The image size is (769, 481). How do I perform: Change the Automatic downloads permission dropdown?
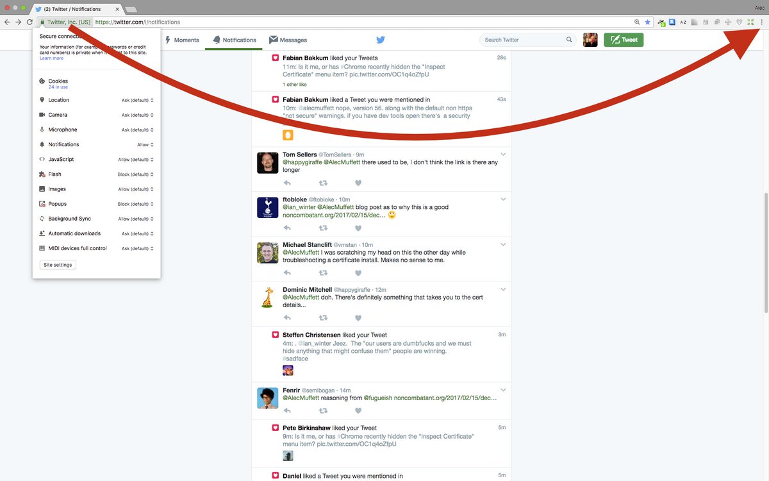pyautogui.click(x=138, y=233)
